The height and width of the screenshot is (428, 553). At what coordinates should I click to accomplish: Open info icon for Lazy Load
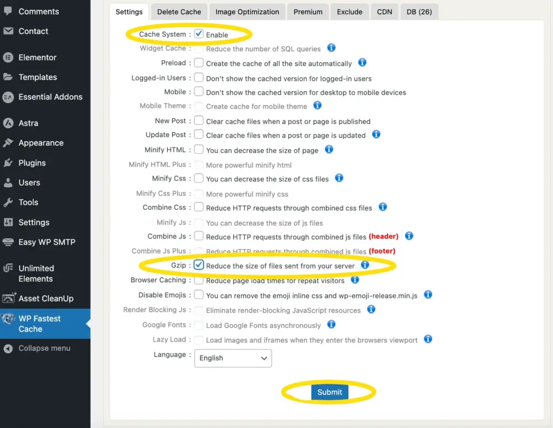[x=428, y=339]
